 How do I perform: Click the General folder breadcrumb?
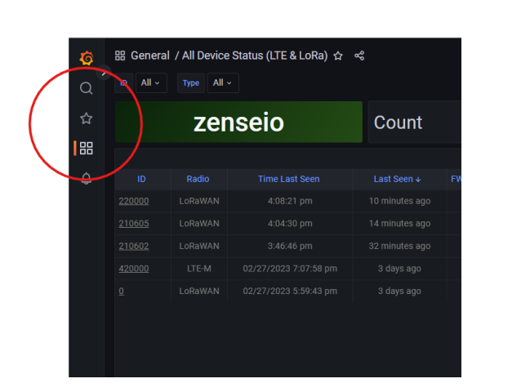(149, 56)
